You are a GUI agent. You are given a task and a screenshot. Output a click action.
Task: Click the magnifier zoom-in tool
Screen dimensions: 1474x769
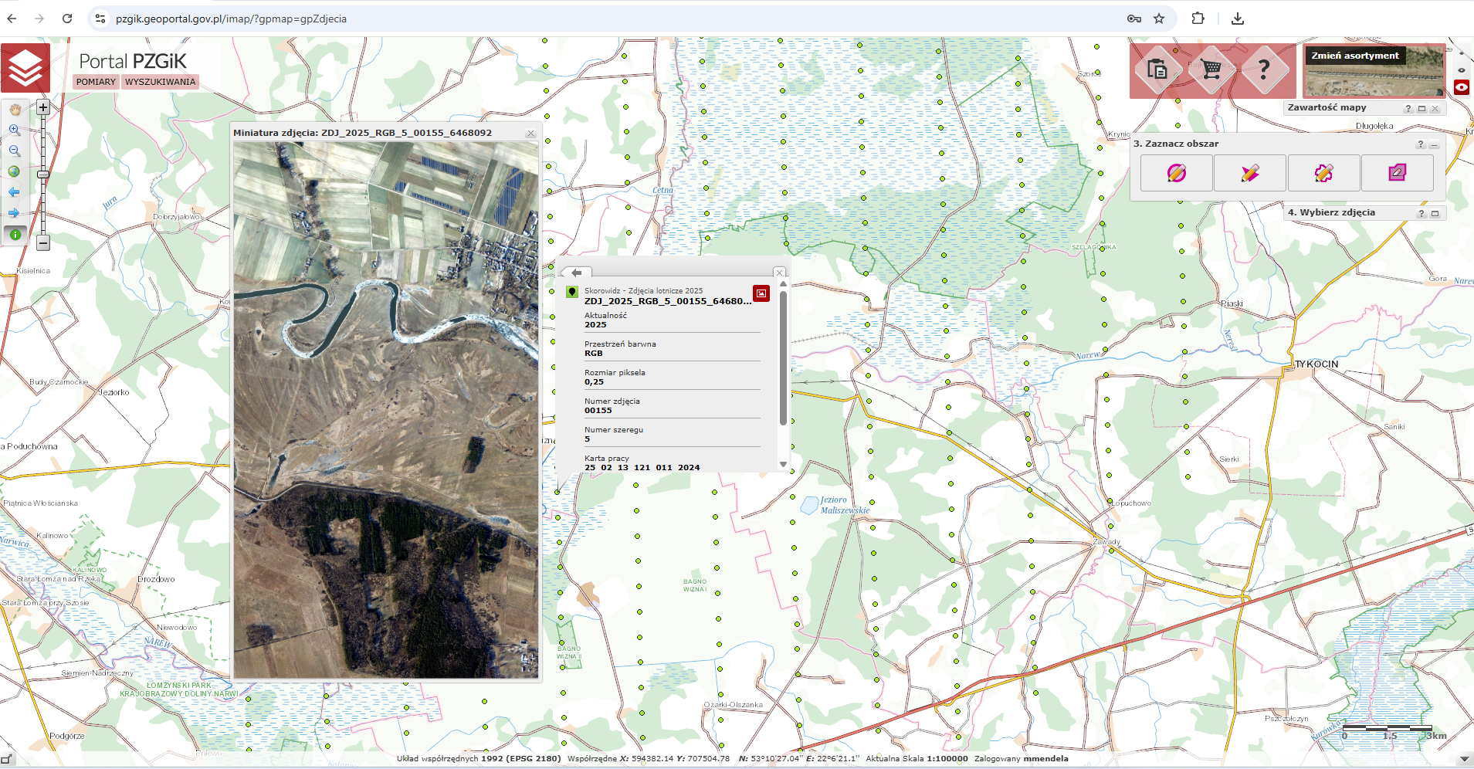15,130
